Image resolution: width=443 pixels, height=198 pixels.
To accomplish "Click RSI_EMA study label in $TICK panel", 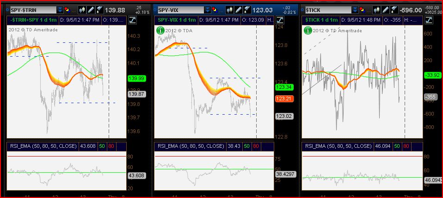I will 338,146.
